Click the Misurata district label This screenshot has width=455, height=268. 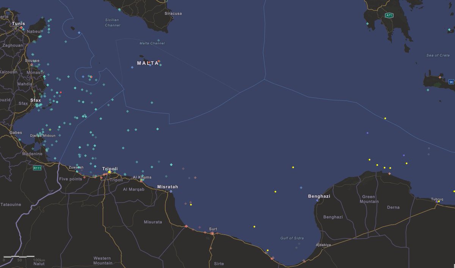(153, 222)
